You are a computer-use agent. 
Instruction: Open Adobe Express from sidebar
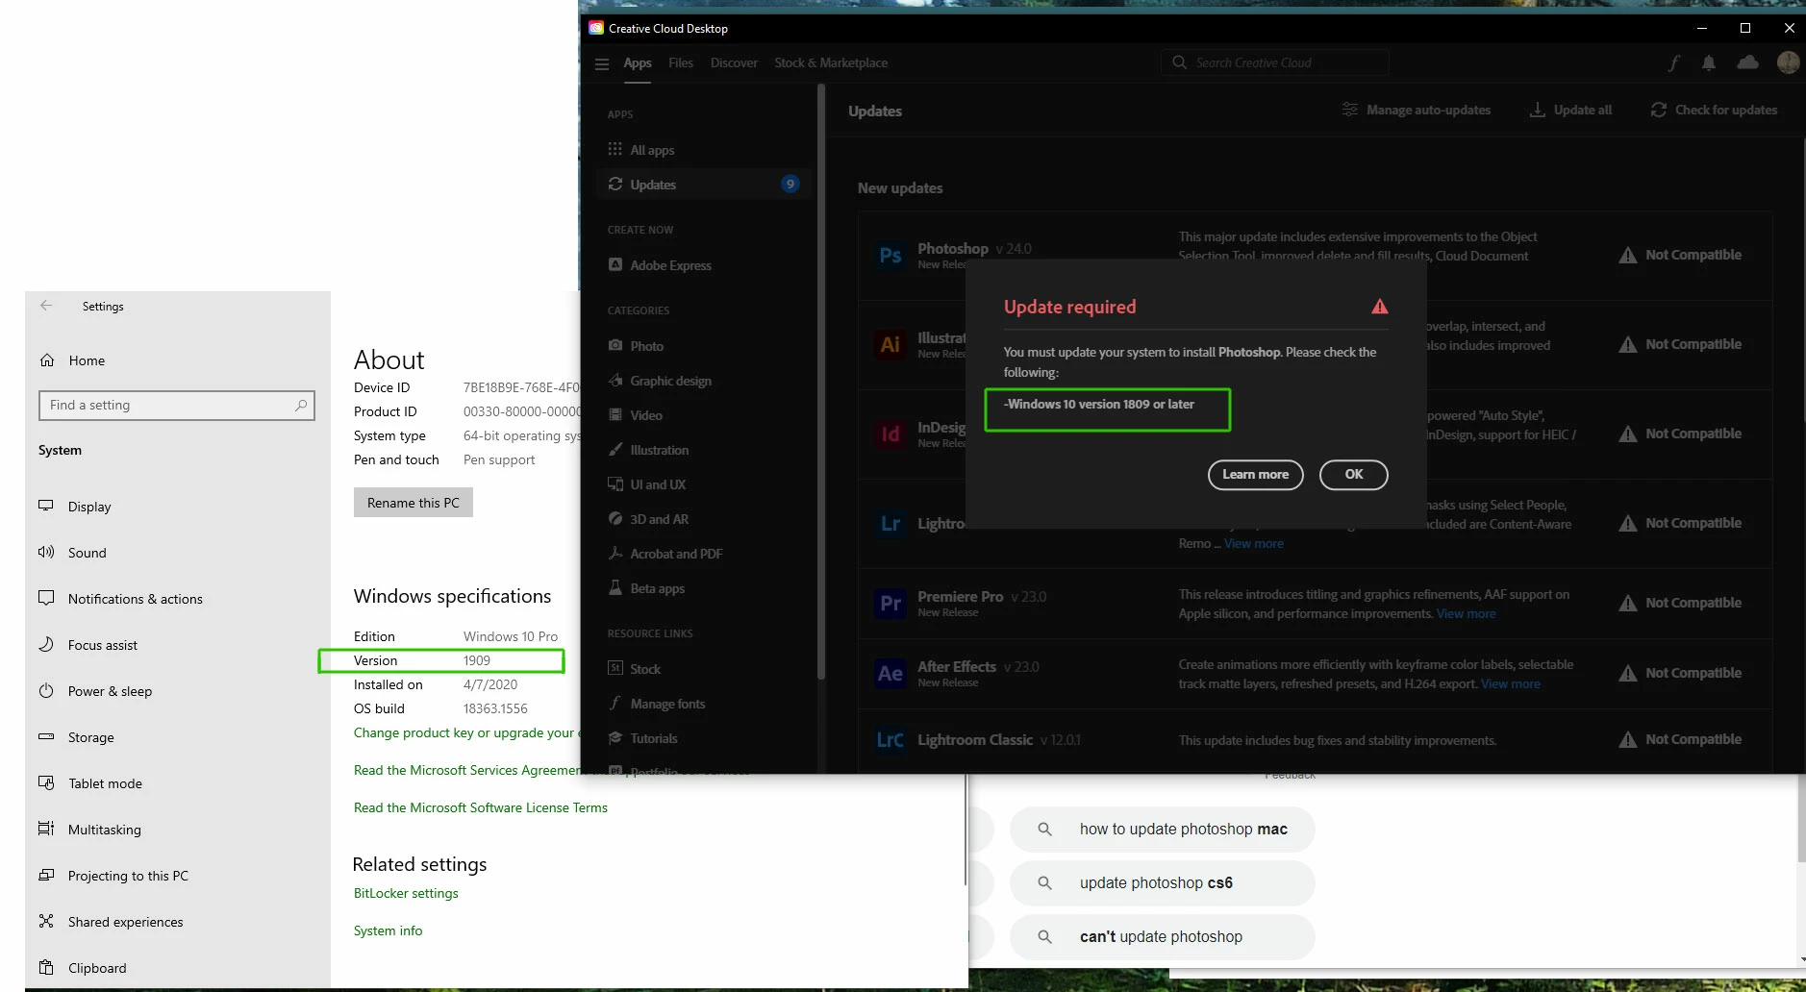click(703, 265)
